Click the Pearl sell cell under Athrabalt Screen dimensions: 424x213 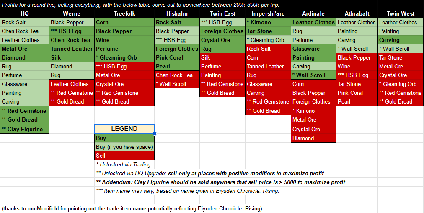tap(357, 101)
